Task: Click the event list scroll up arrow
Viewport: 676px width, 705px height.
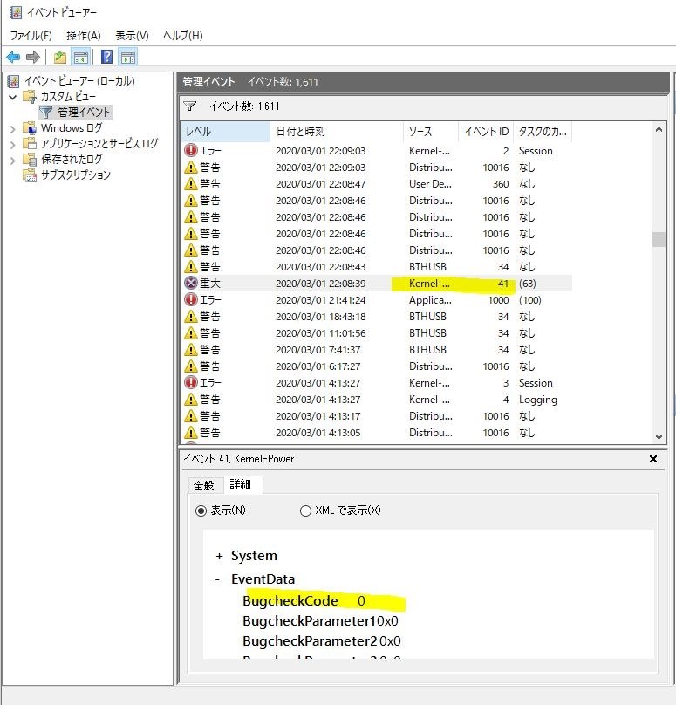Action: point(659,129)
